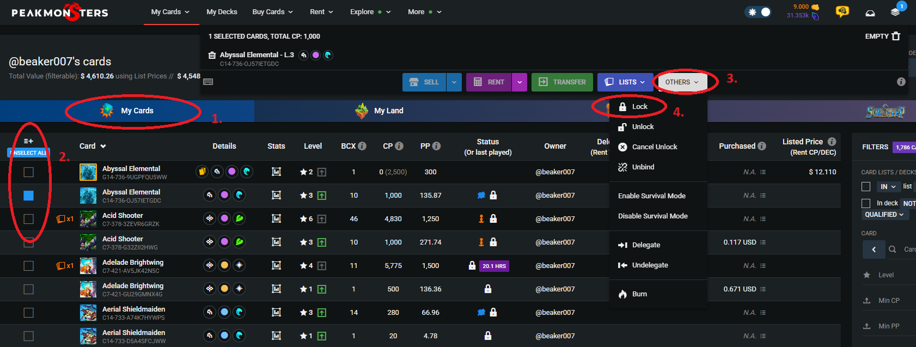916x347 pixels.
Task: Open purchase list icon next to 0.117 USD
Action: click(762, 242)
